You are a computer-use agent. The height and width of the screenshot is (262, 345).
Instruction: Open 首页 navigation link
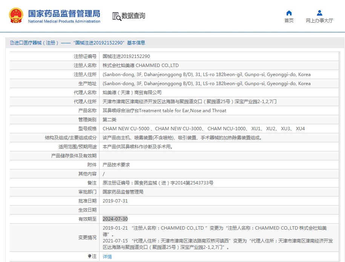click(x=289, y=20)
